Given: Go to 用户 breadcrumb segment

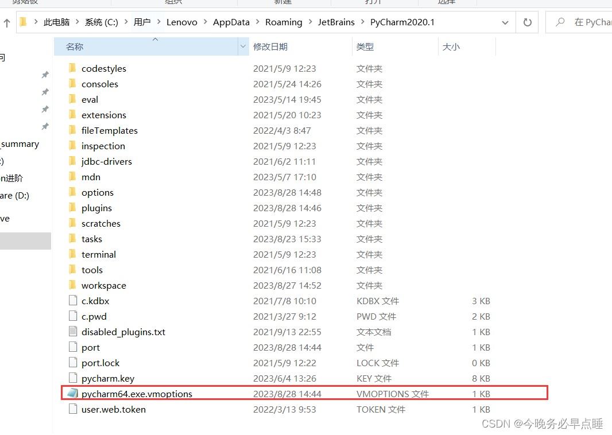Looking at the screenshot, I should [x=142, y=22].
